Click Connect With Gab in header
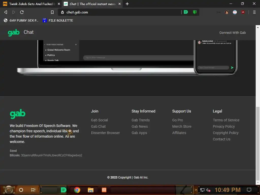 point(233,33)
